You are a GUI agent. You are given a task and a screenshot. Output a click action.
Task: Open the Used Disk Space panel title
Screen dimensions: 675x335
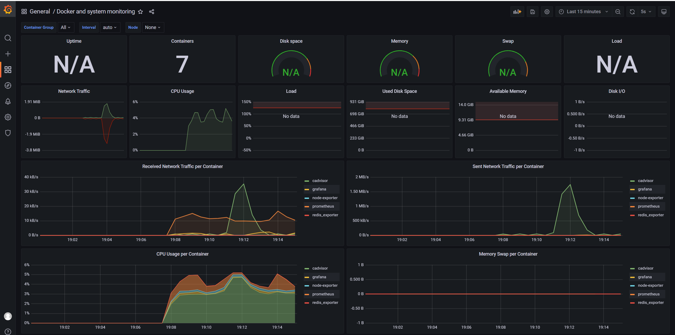click(399, 91)
